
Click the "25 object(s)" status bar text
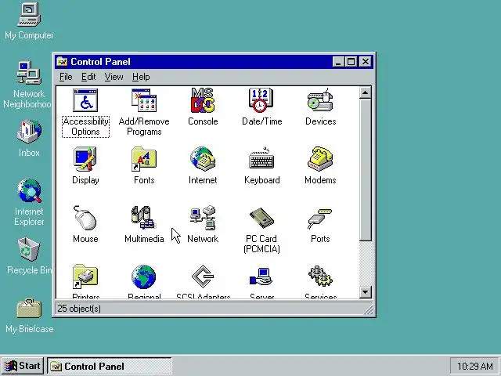pos(79,309)
